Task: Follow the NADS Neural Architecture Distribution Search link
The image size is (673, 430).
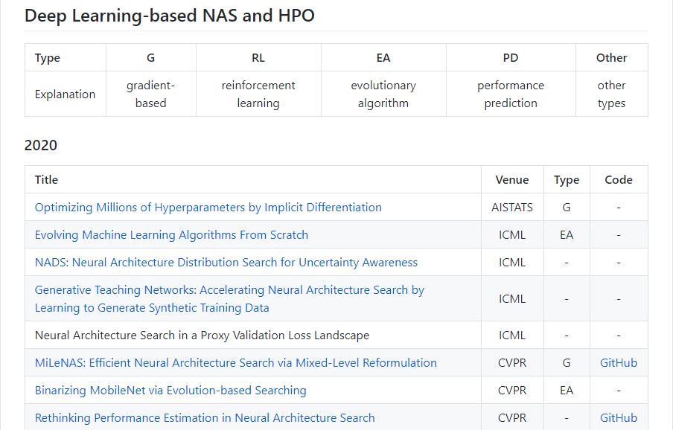Action: pos(226,263)
